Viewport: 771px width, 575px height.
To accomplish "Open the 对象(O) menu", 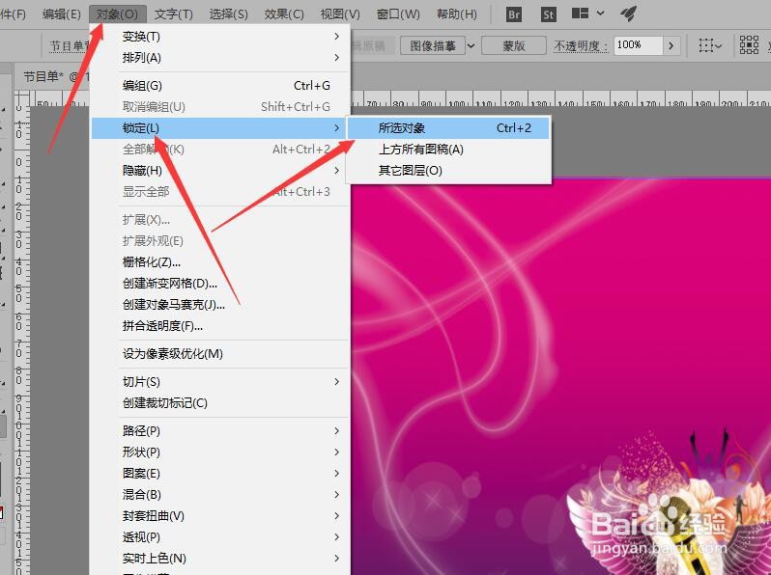I will point(117,14).
